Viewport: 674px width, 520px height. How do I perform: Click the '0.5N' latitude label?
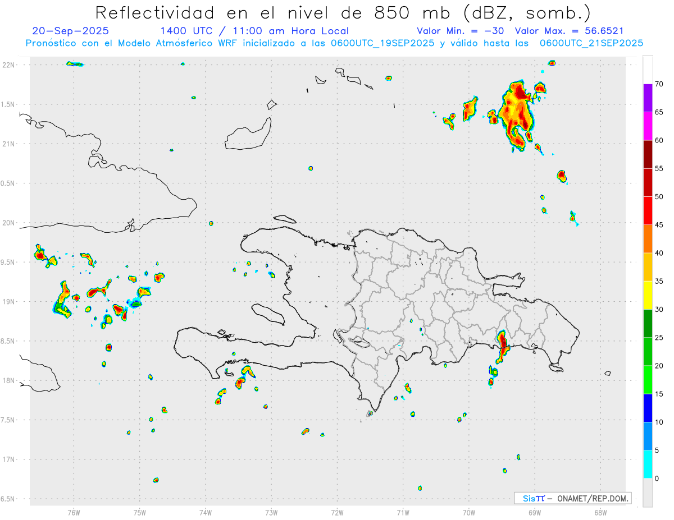pos(8,183)
